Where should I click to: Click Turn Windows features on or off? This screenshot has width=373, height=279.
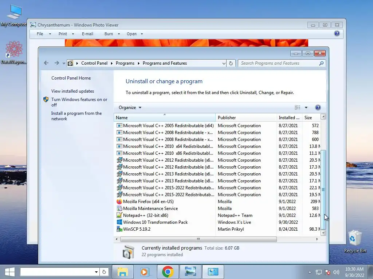(x=79, y=102)
